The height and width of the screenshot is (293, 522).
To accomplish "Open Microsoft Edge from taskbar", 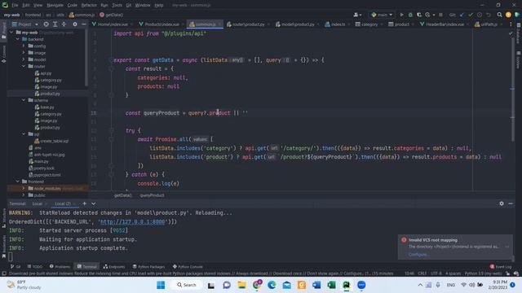I will click(x=272, y=285).
